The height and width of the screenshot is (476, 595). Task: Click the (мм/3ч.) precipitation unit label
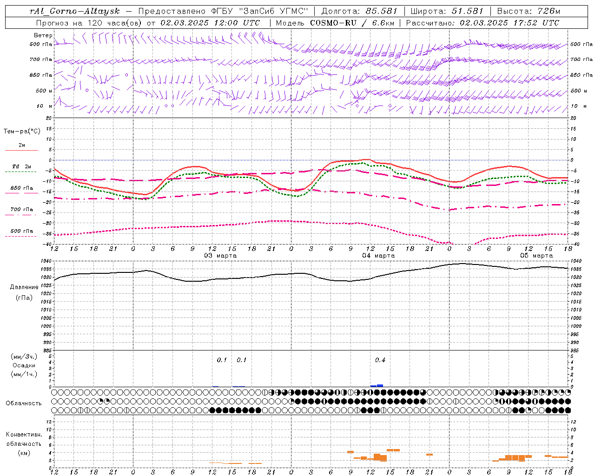coord(24,357)
